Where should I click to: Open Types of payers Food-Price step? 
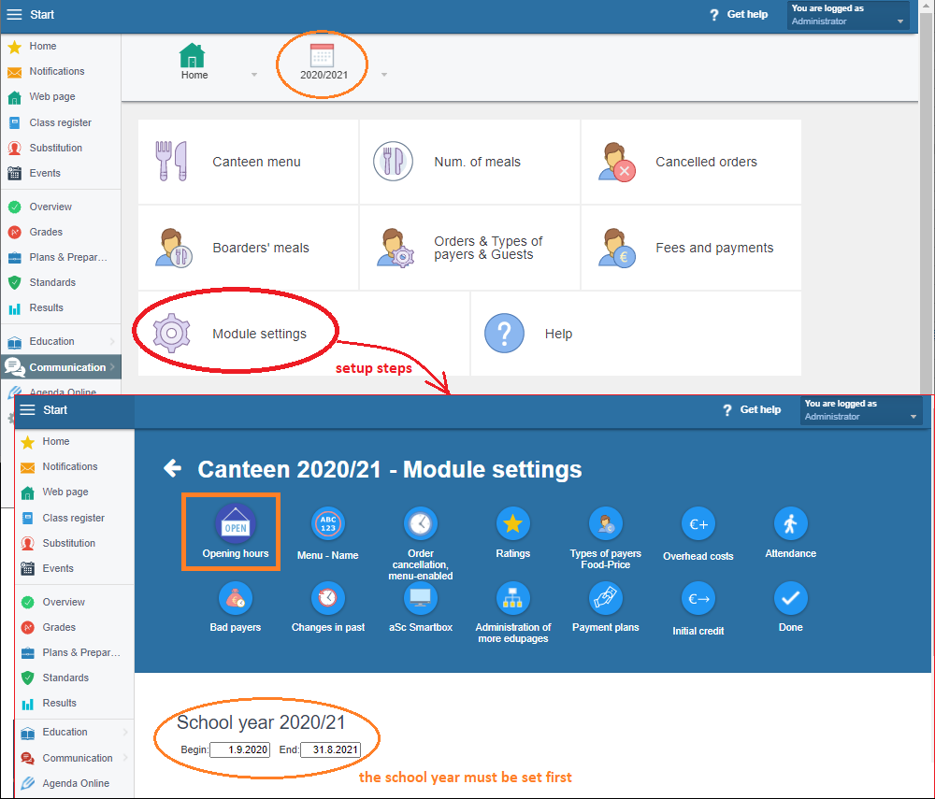(605, 538)
